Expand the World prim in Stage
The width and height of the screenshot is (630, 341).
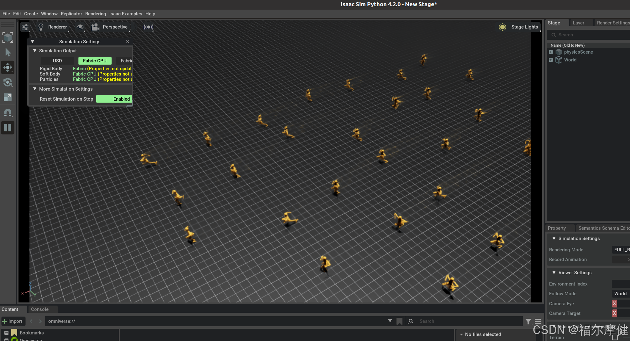click(551, 60)
